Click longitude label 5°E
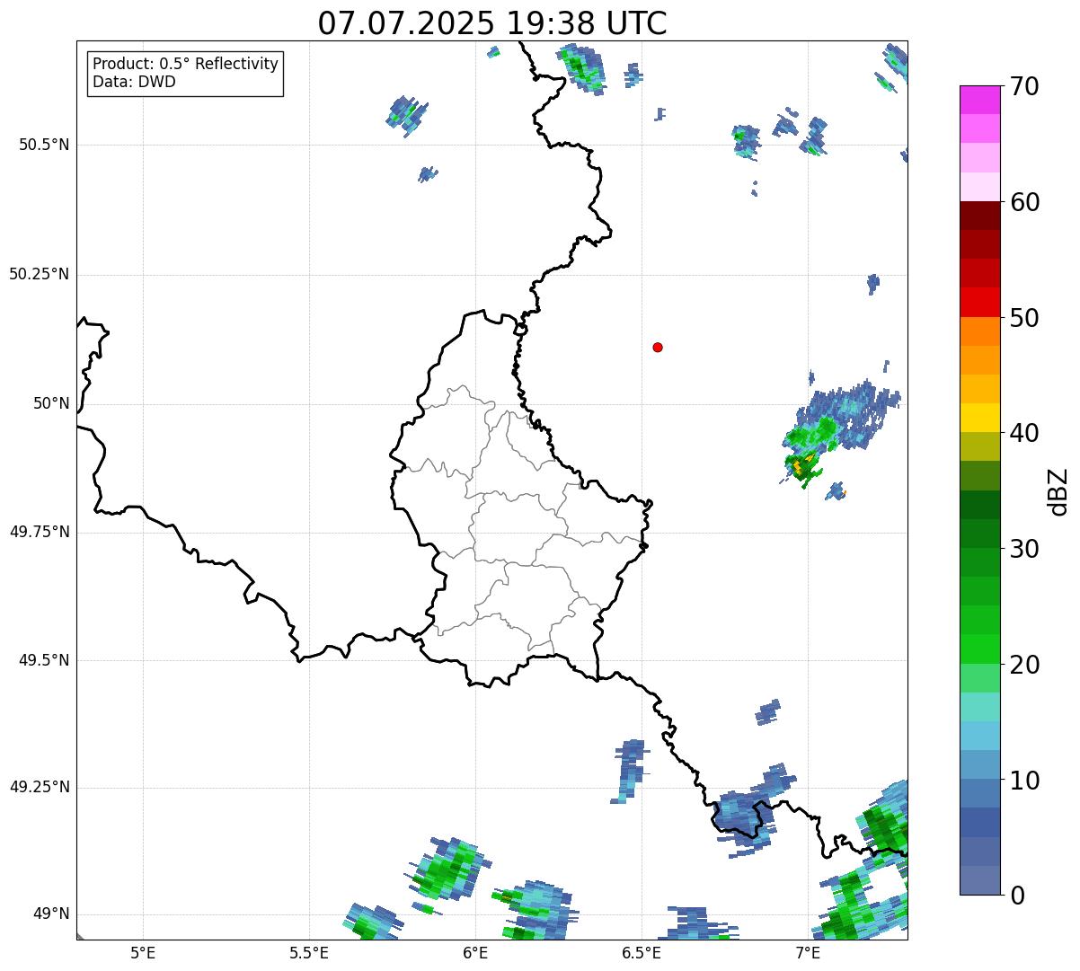Viewport: 1080px width, 971px height. point(143,952)
